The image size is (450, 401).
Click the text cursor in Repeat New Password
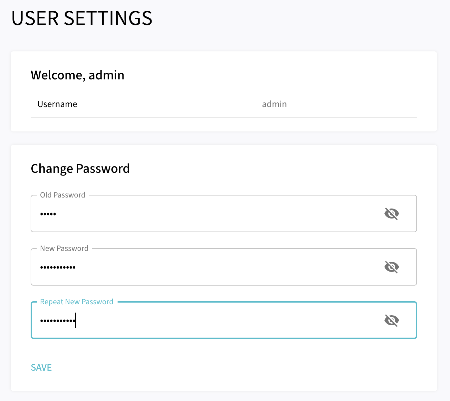[x=76, y=320]
